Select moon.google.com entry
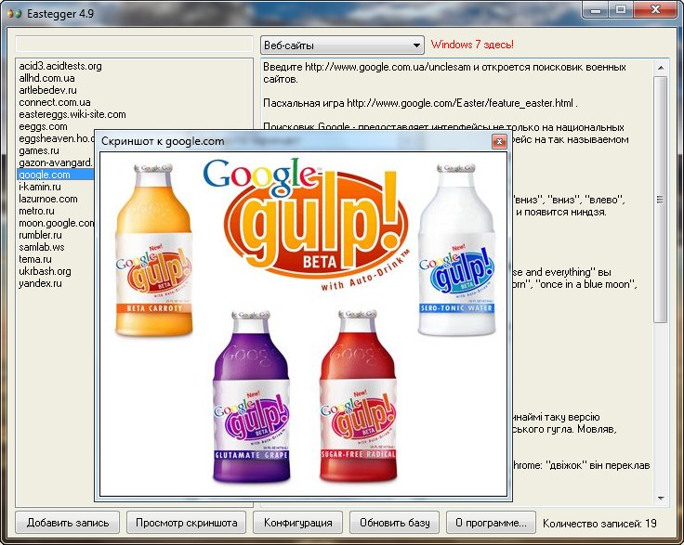684x545 pixels. tap(57, 223)
